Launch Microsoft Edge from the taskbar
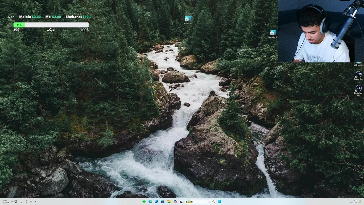This screenshot has width=364, height=205. [x=150, y=202]
